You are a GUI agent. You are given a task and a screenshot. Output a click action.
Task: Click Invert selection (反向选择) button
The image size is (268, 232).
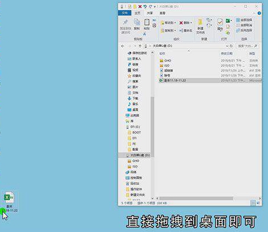(244, 30)
